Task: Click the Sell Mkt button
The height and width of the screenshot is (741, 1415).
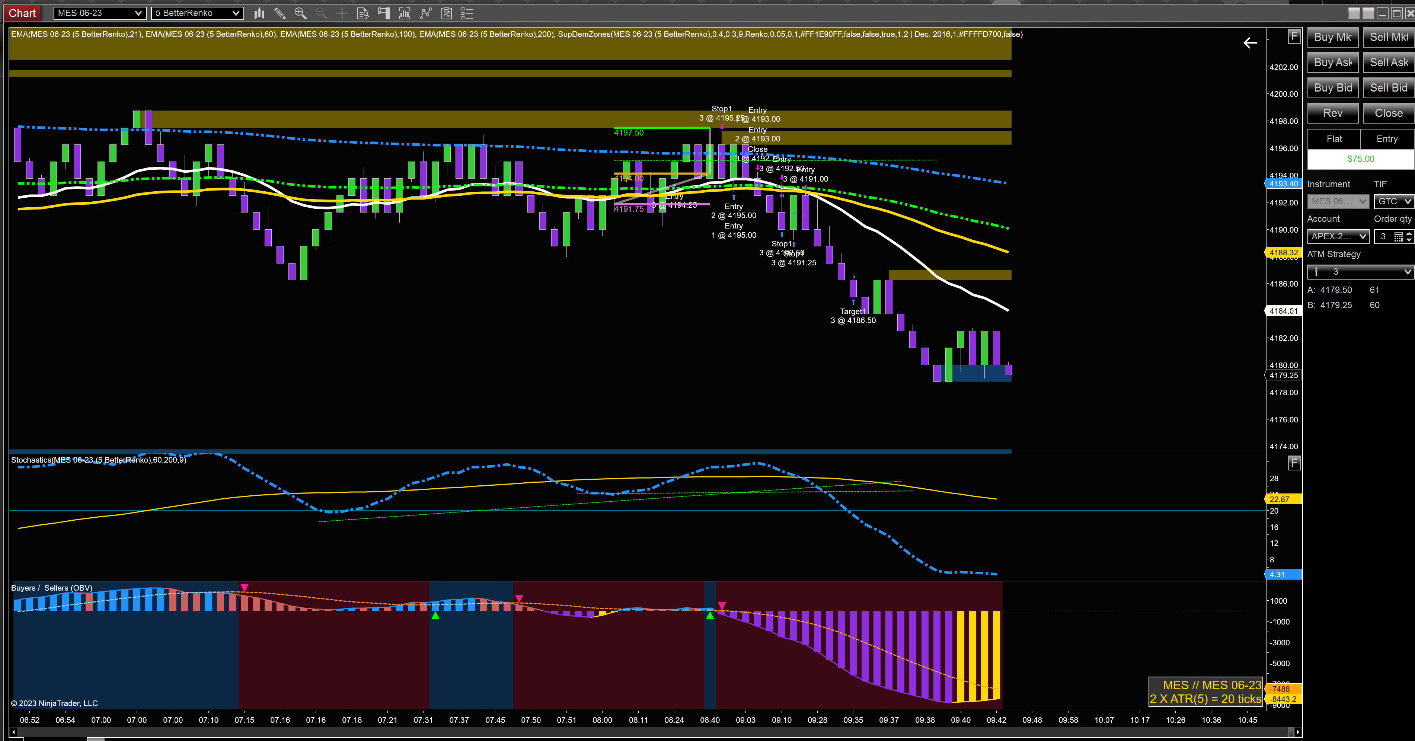Action: [x=1389, y=37]
